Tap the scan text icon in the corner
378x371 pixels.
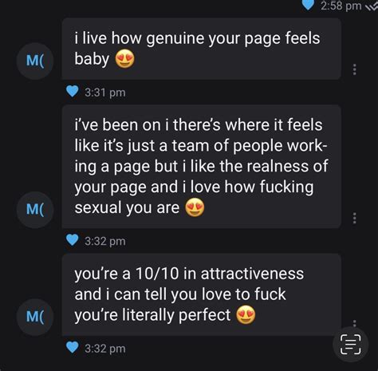click(x=351, y=345)
